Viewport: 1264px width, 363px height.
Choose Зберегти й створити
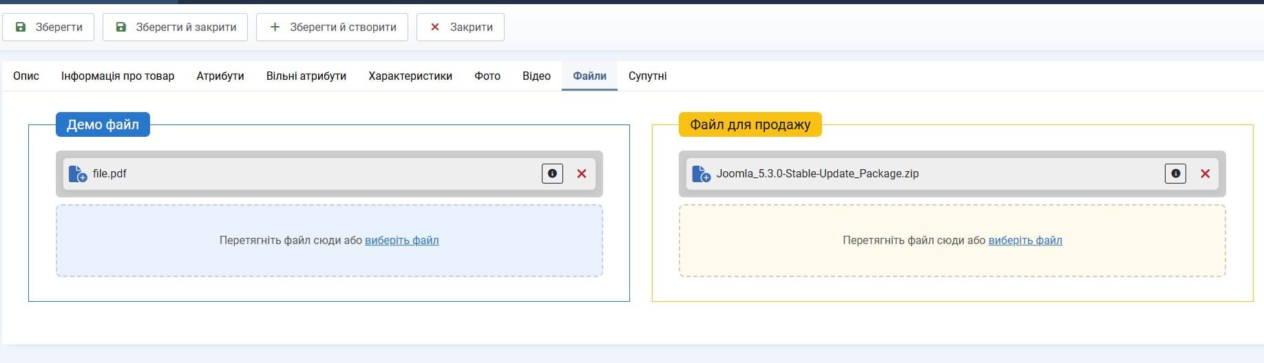pos(332,27)
